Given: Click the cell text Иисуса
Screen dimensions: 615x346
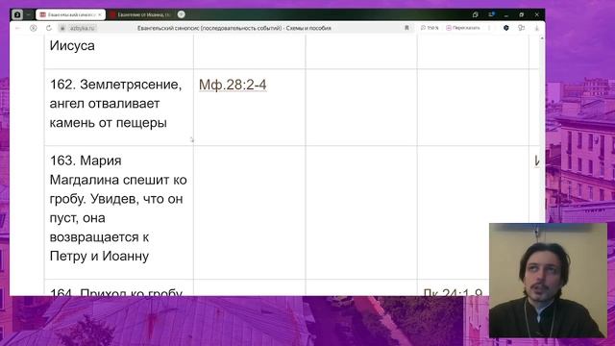Looking at the screenshot, I should point(72,45).
